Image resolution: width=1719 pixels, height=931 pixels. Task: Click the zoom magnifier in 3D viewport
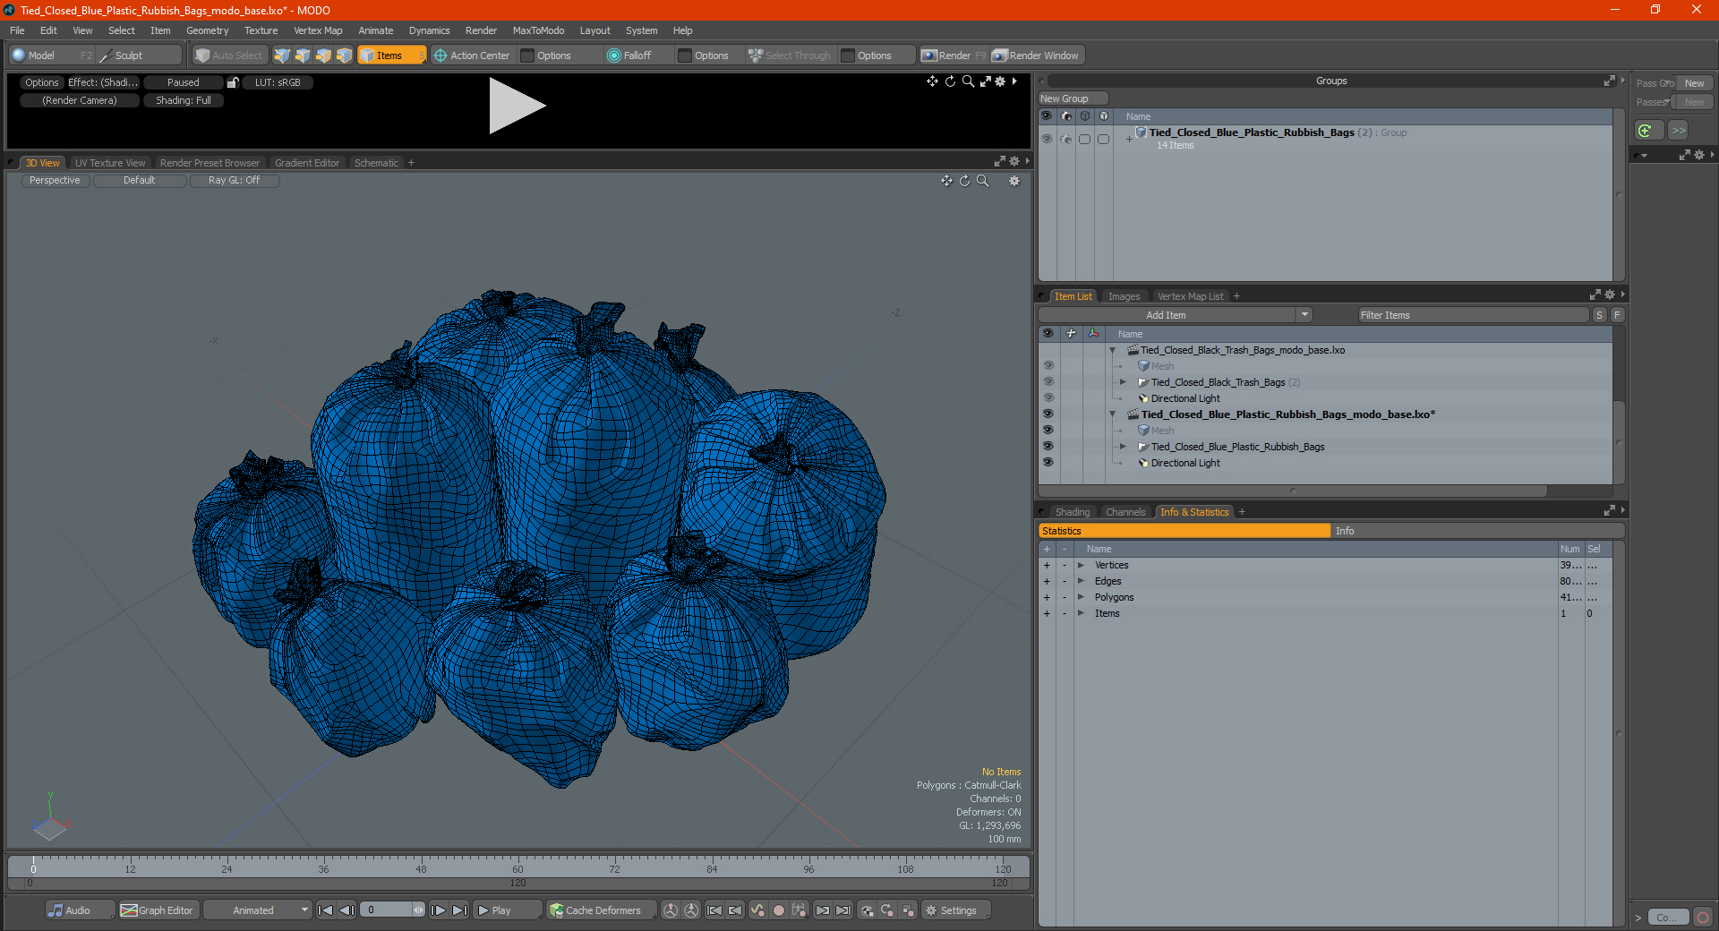coord(982,181)
